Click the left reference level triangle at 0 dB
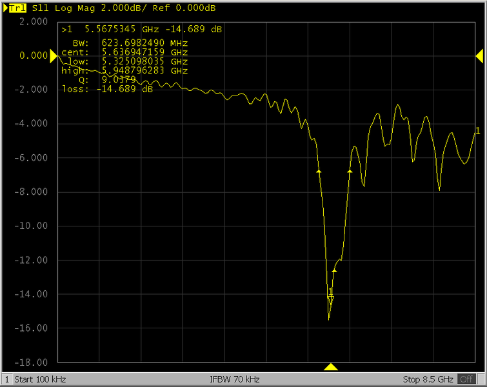 [x=54, y=56]
